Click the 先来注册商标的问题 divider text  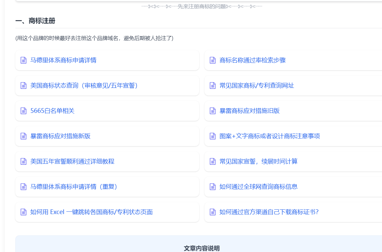coord(202,6)
